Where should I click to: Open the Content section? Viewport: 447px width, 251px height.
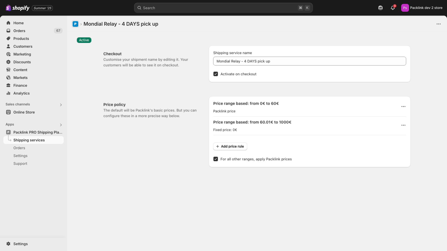coord(20,70)
